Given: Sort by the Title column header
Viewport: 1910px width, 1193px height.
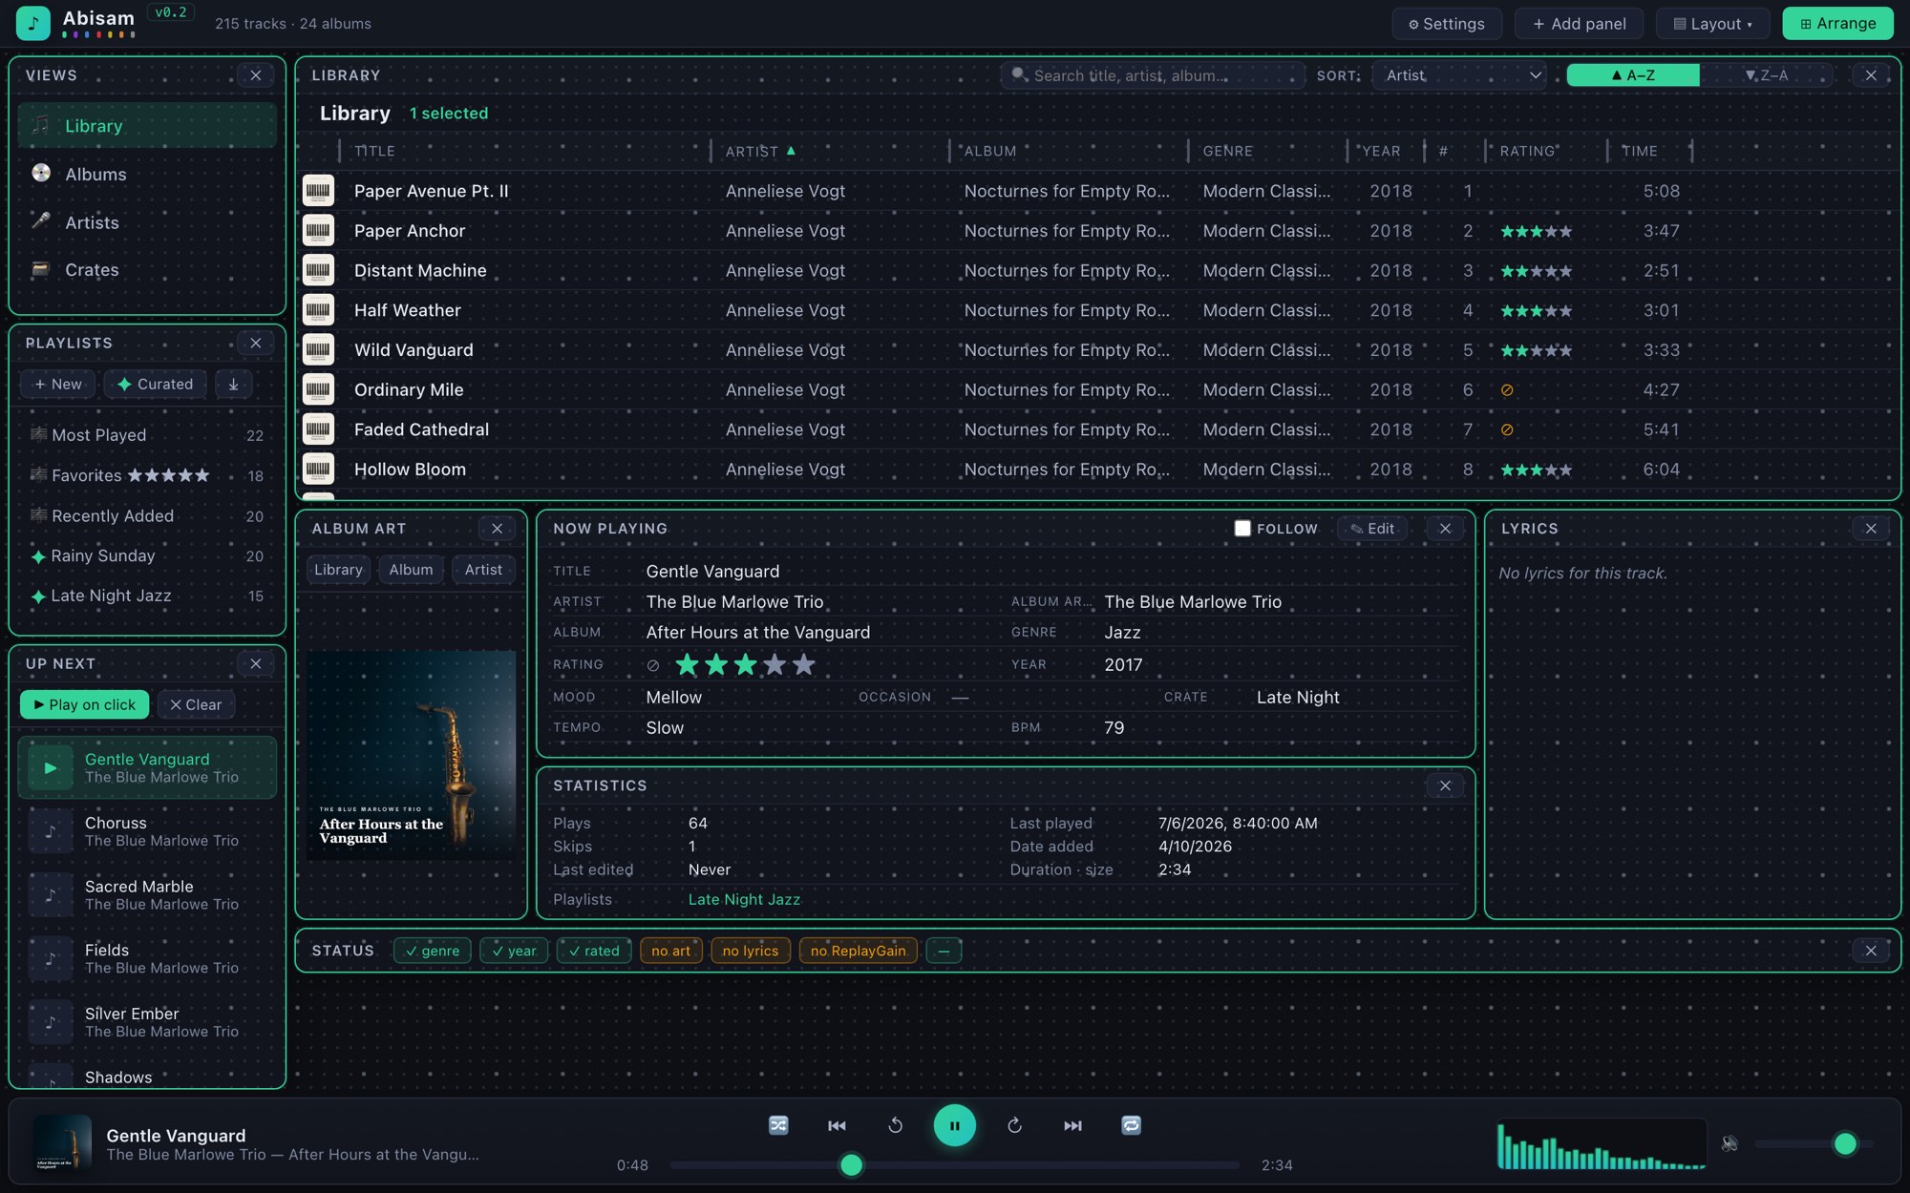Looking at the screenshot, I should coord(374,151).
